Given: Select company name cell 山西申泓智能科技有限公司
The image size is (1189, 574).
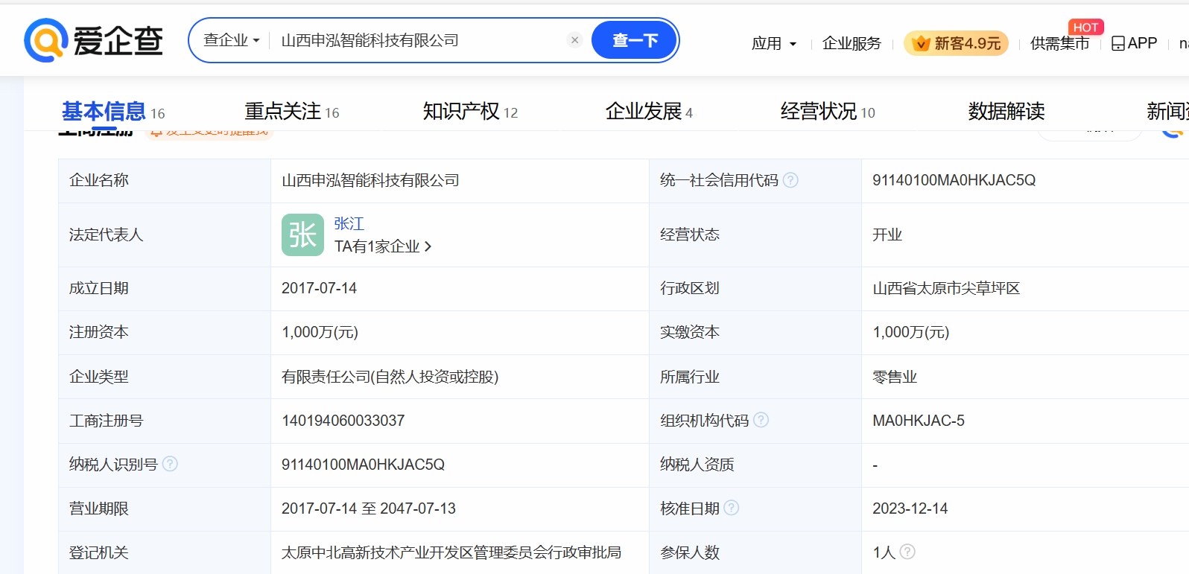Looking at the screenshot, I should pos(370,180).
